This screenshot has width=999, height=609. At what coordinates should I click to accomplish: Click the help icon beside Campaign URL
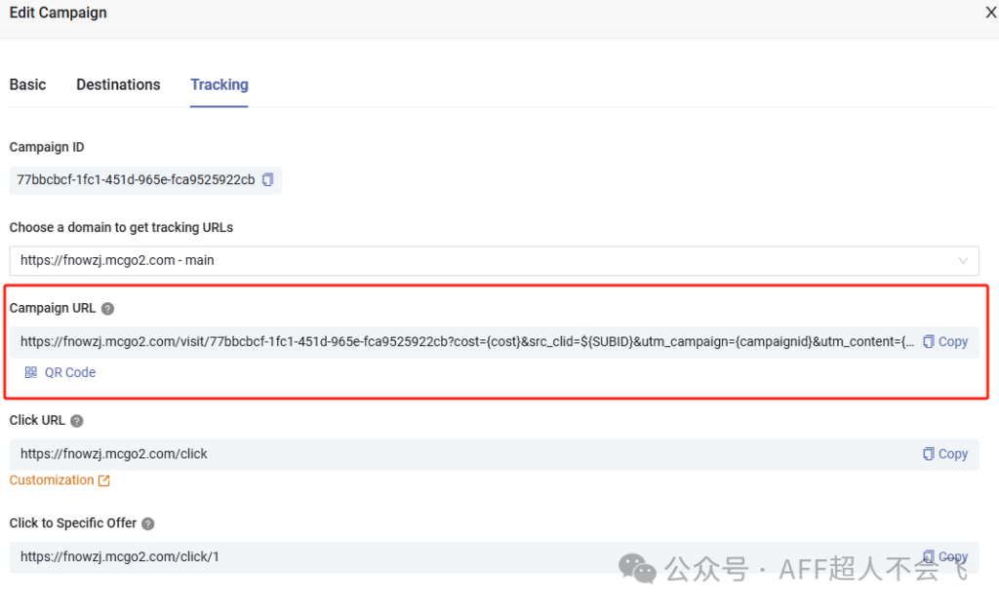(107, 309)
